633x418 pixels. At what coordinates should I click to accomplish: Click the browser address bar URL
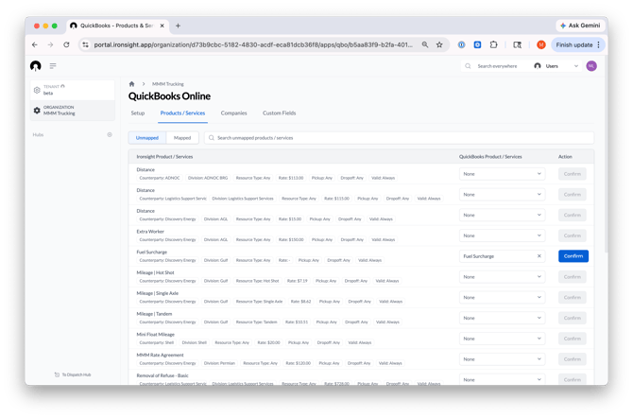tap(253, 44)
